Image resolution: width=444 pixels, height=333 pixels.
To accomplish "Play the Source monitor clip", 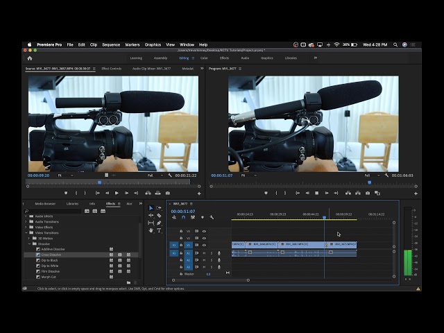I will [117, 193].
